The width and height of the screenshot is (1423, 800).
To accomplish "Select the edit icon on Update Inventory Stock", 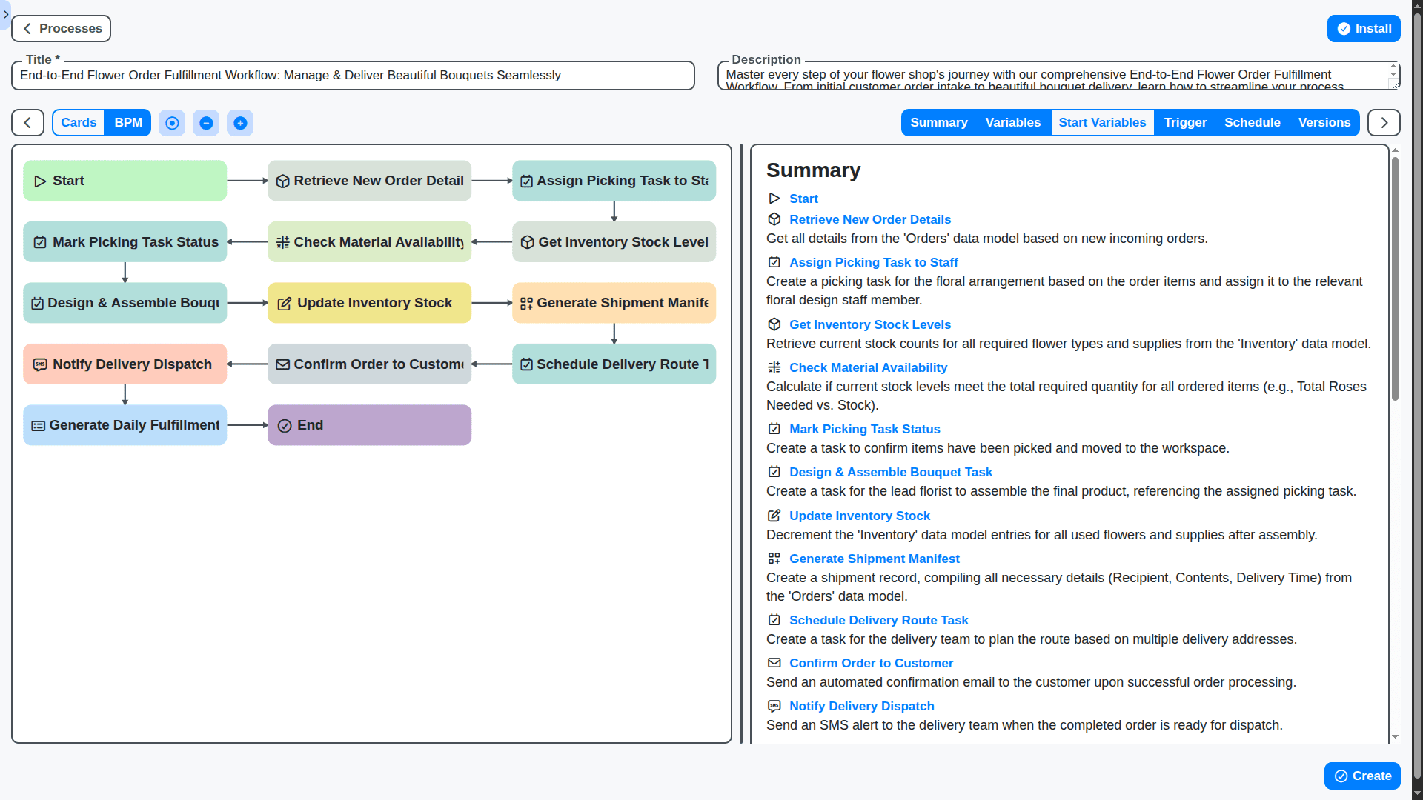I will (284, 302).
